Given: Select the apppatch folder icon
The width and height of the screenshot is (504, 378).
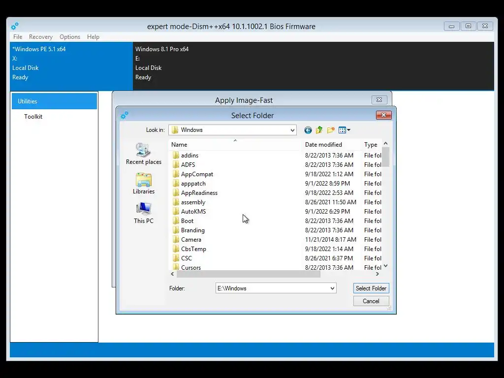Looking at the screenshot, I should (176, 183).
